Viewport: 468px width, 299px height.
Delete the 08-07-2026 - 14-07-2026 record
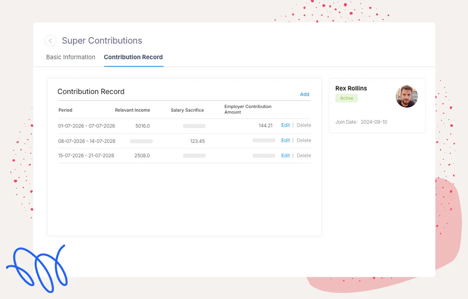tap(304, 141)
